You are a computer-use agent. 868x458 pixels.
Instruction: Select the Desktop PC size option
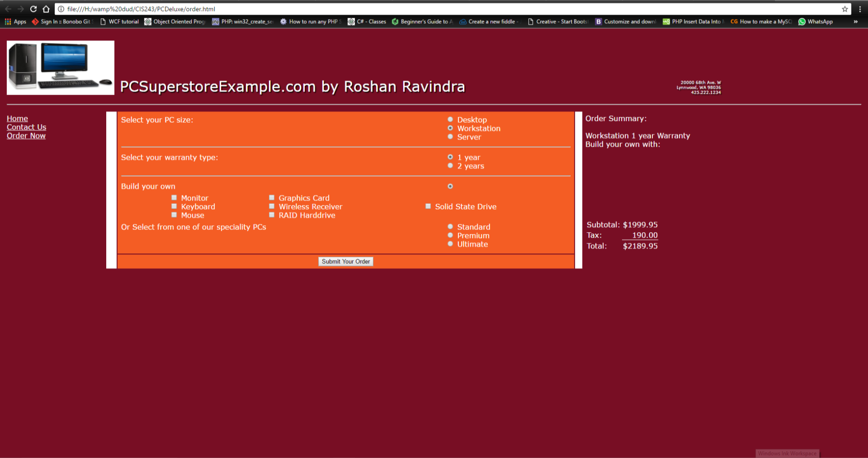coord(450,120)
